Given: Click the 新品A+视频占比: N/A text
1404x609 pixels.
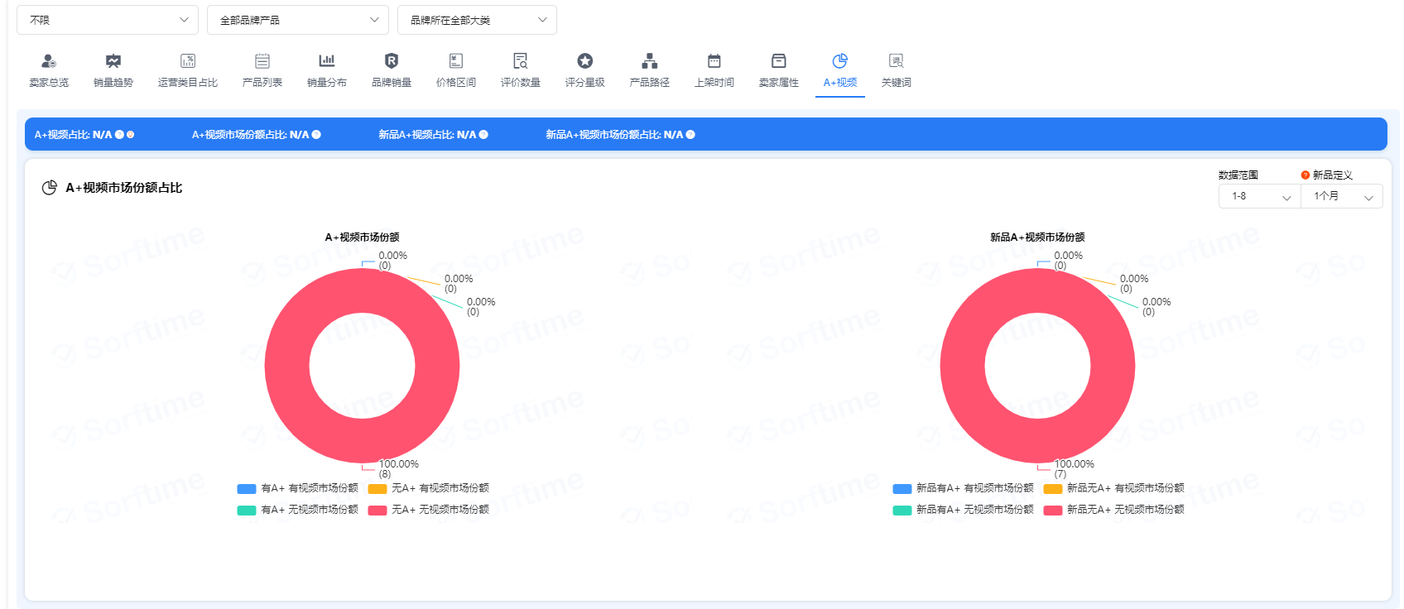Looking at the screenshot, I should (427, 135).
